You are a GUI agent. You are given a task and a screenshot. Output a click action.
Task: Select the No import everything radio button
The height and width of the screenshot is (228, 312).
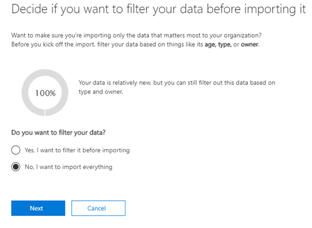(x=16, y=167)
